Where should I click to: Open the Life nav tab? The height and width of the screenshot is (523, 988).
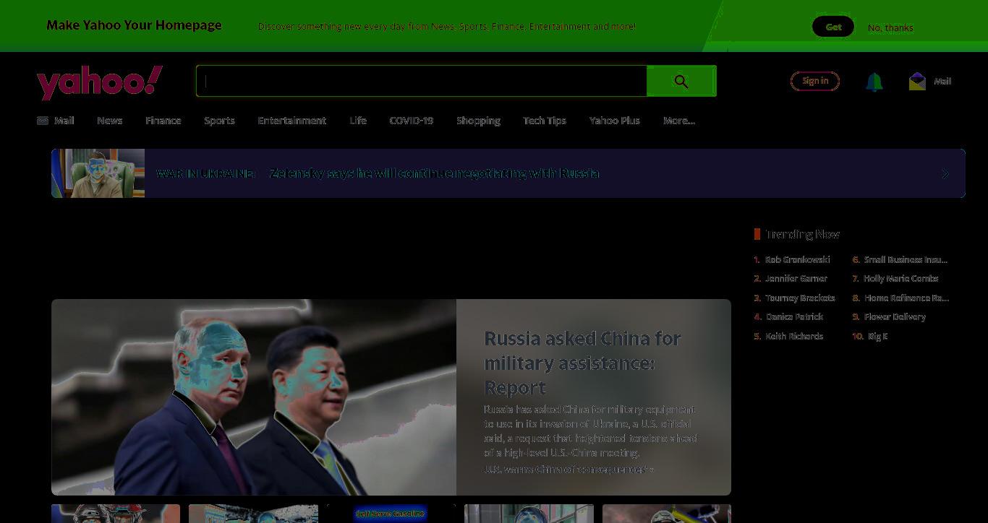[x=358, y=121]
